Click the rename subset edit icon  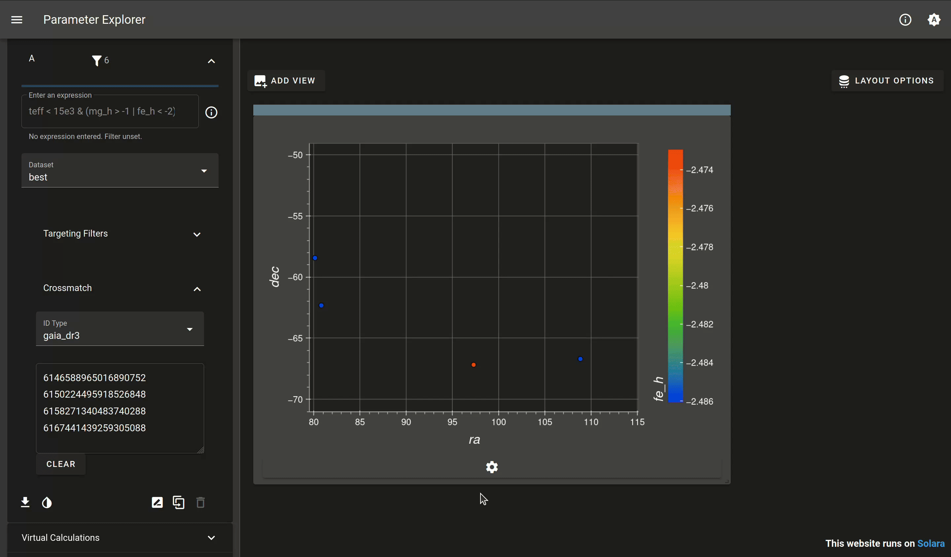(158, 502)
